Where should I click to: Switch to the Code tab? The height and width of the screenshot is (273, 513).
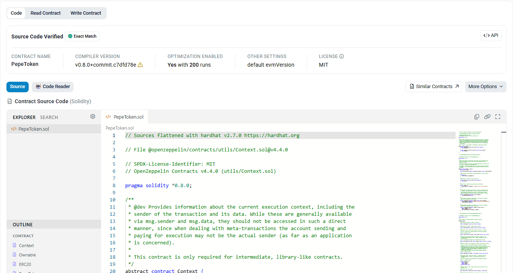click(16, 13)
